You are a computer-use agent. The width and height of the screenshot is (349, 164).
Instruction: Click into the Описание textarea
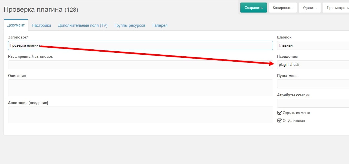point(140,88)
